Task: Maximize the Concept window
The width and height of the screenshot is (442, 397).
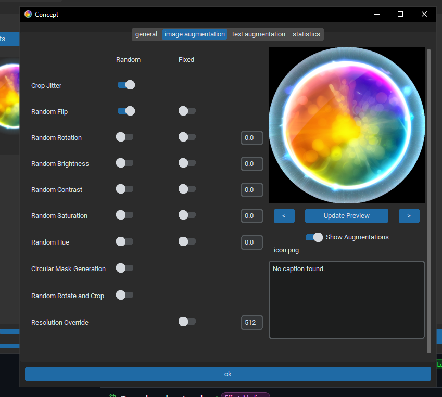Action: coord(400,14)
